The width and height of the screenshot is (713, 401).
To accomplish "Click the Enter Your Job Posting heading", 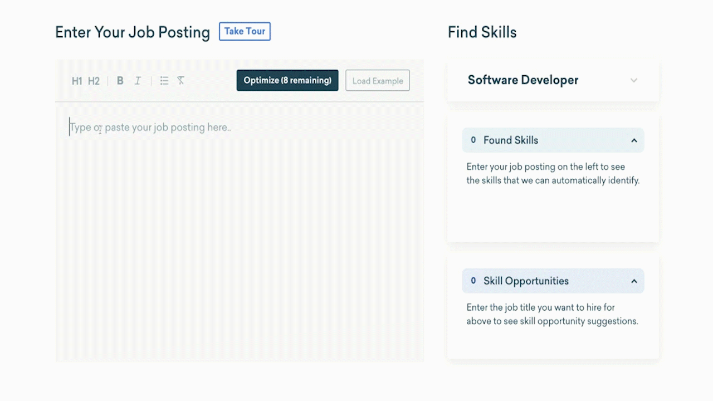I will tap(133, 32).
